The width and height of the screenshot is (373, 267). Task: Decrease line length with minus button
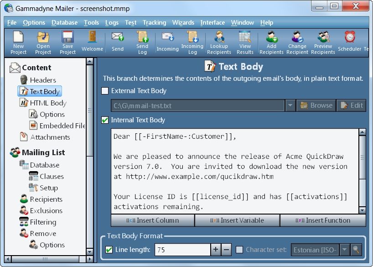coord(227,250)
